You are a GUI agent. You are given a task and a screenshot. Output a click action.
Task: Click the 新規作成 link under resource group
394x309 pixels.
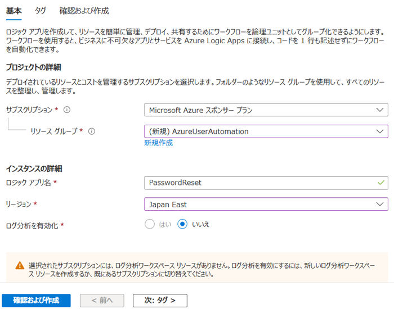click(x=158, y=143)
